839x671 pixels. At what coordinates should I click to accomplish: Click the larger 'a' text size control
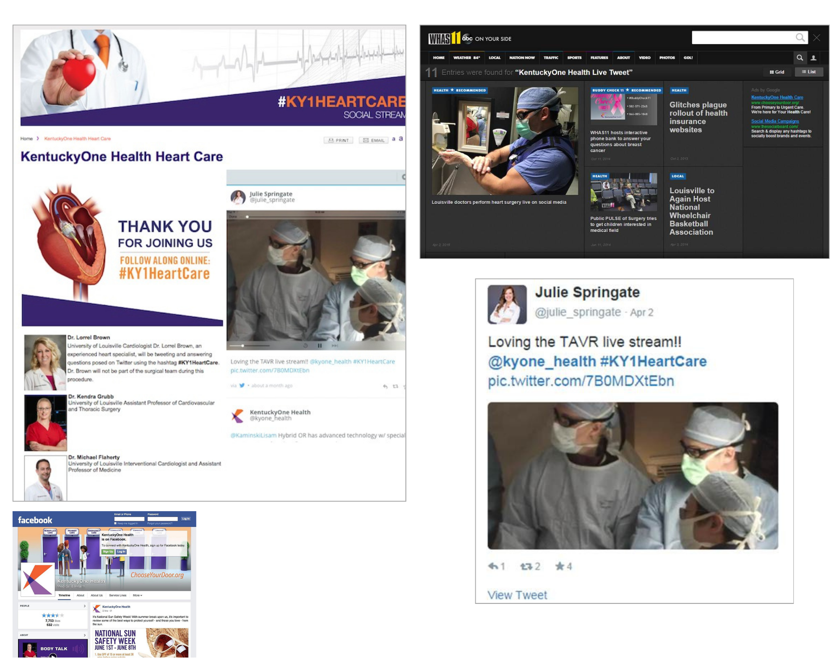pyautogui.click(x=401, y=138)
